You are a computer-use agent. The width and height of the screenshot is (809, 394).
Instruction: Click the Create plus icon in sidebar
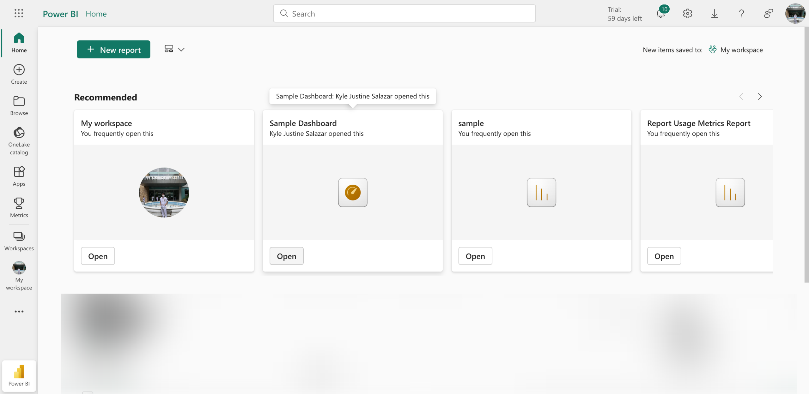tap(19, 74)
